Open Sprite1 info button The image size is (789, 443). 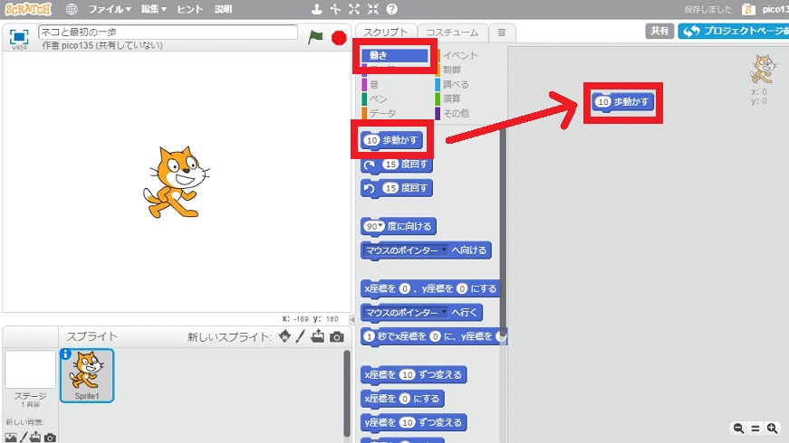point(65,354)
